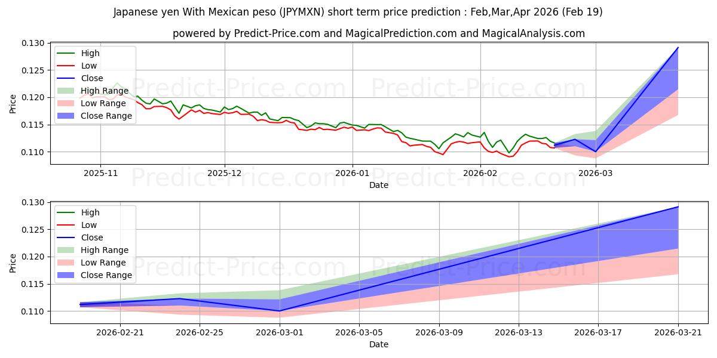Click the Price label of the top chart
Viewport: 717px width, 358px height.
click(13, 103)
